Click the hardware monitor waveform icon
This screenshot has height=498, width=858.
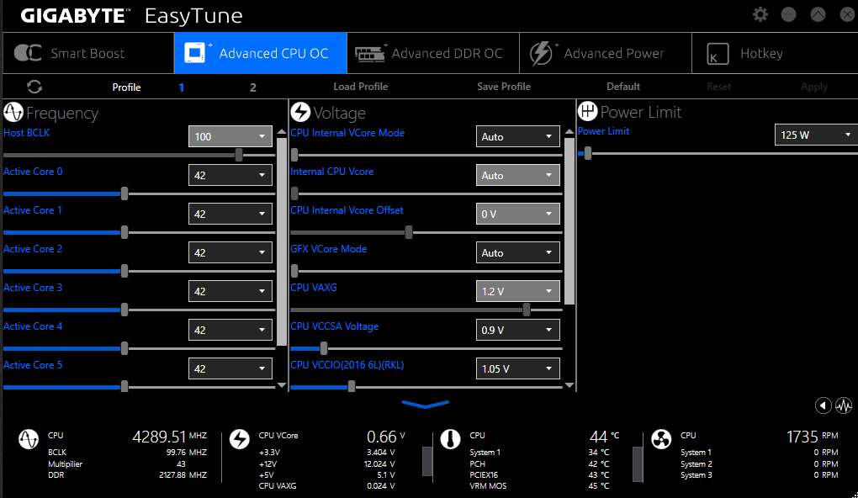point(844,405)
